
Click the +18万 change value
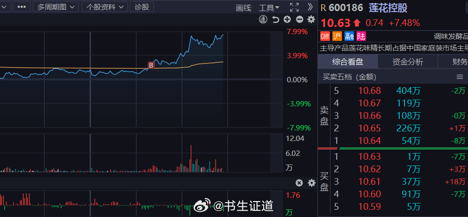coord(455,181)
